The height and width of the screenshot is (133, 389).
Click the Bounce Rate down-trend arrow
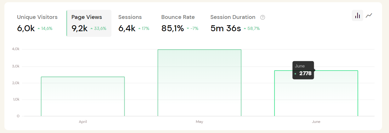pyautogui.click(x=188, y=28)
